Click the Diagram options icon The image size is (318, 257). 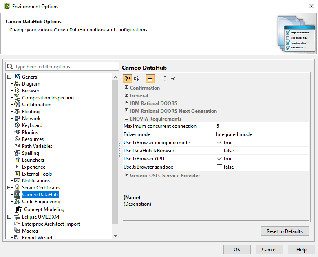pyautogui.click(x=17, y=84)
